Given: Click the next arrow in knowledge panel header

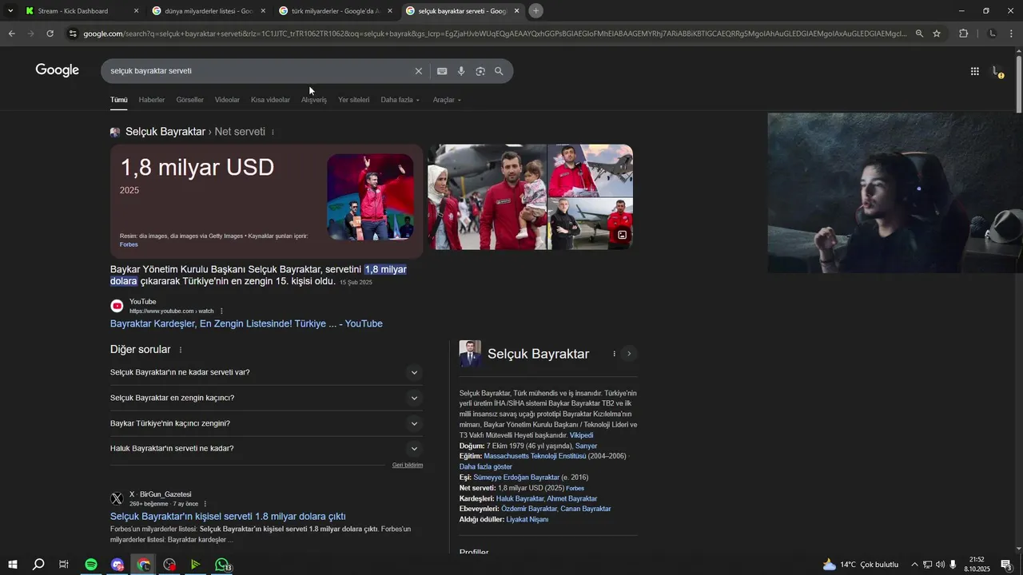Looking at the screenshot, I should tap(629, 354).
